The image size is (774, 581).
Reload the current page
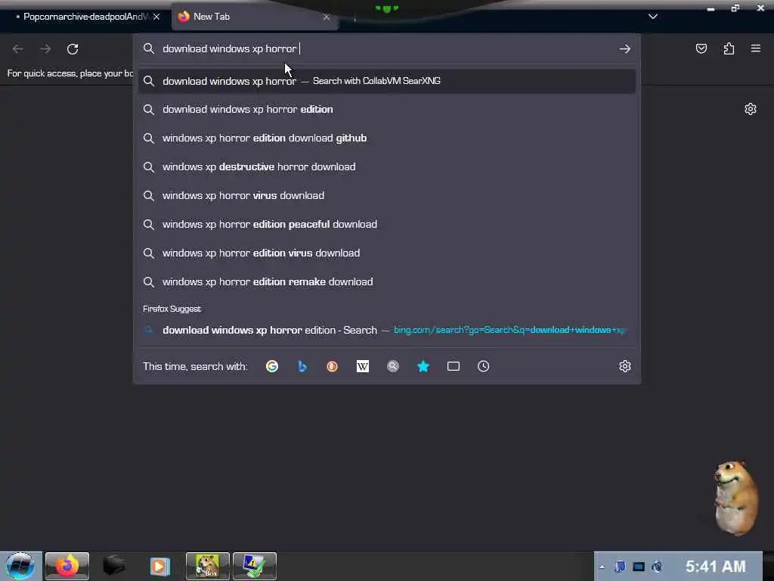73,49
